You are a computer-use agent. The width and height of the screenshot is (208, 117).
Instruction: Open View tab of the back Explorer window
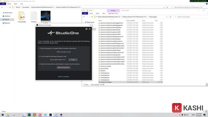coord(21,4)
